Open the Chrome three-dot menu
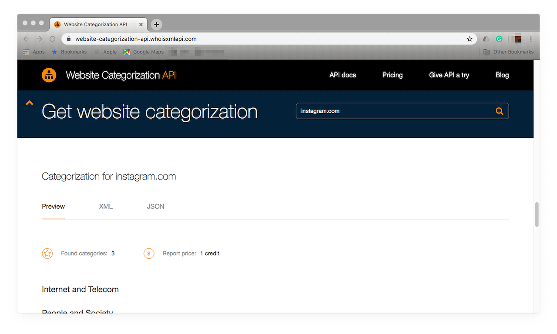This screenshot has width=557, height=334. click(x=531, y=39)
